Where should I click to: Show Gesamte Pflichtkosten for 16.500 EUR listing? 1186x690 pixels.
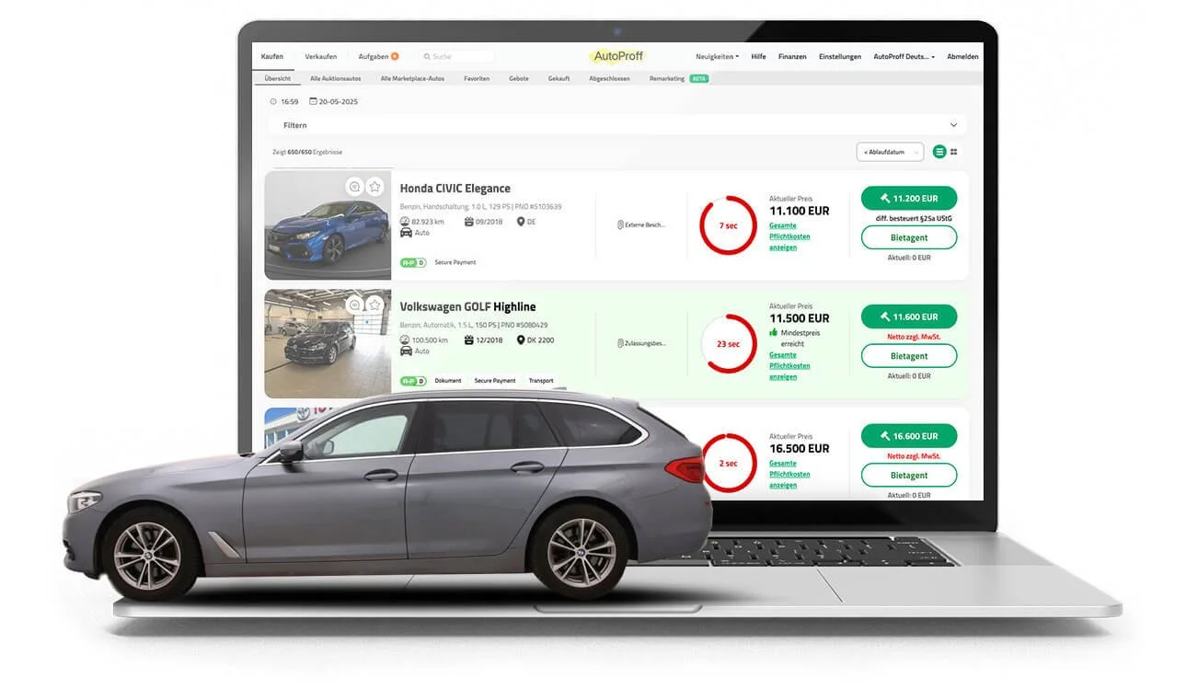point(789,474)
